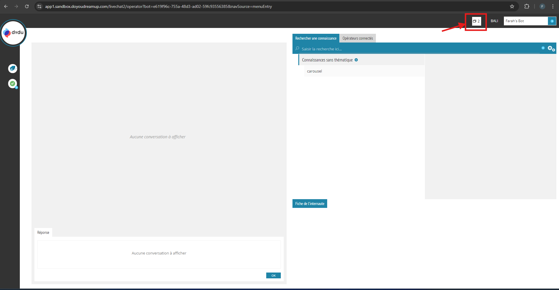
Task: Open the Farah's Bot selector arrow
Action: pyautogui.click(x=552, y=21)
